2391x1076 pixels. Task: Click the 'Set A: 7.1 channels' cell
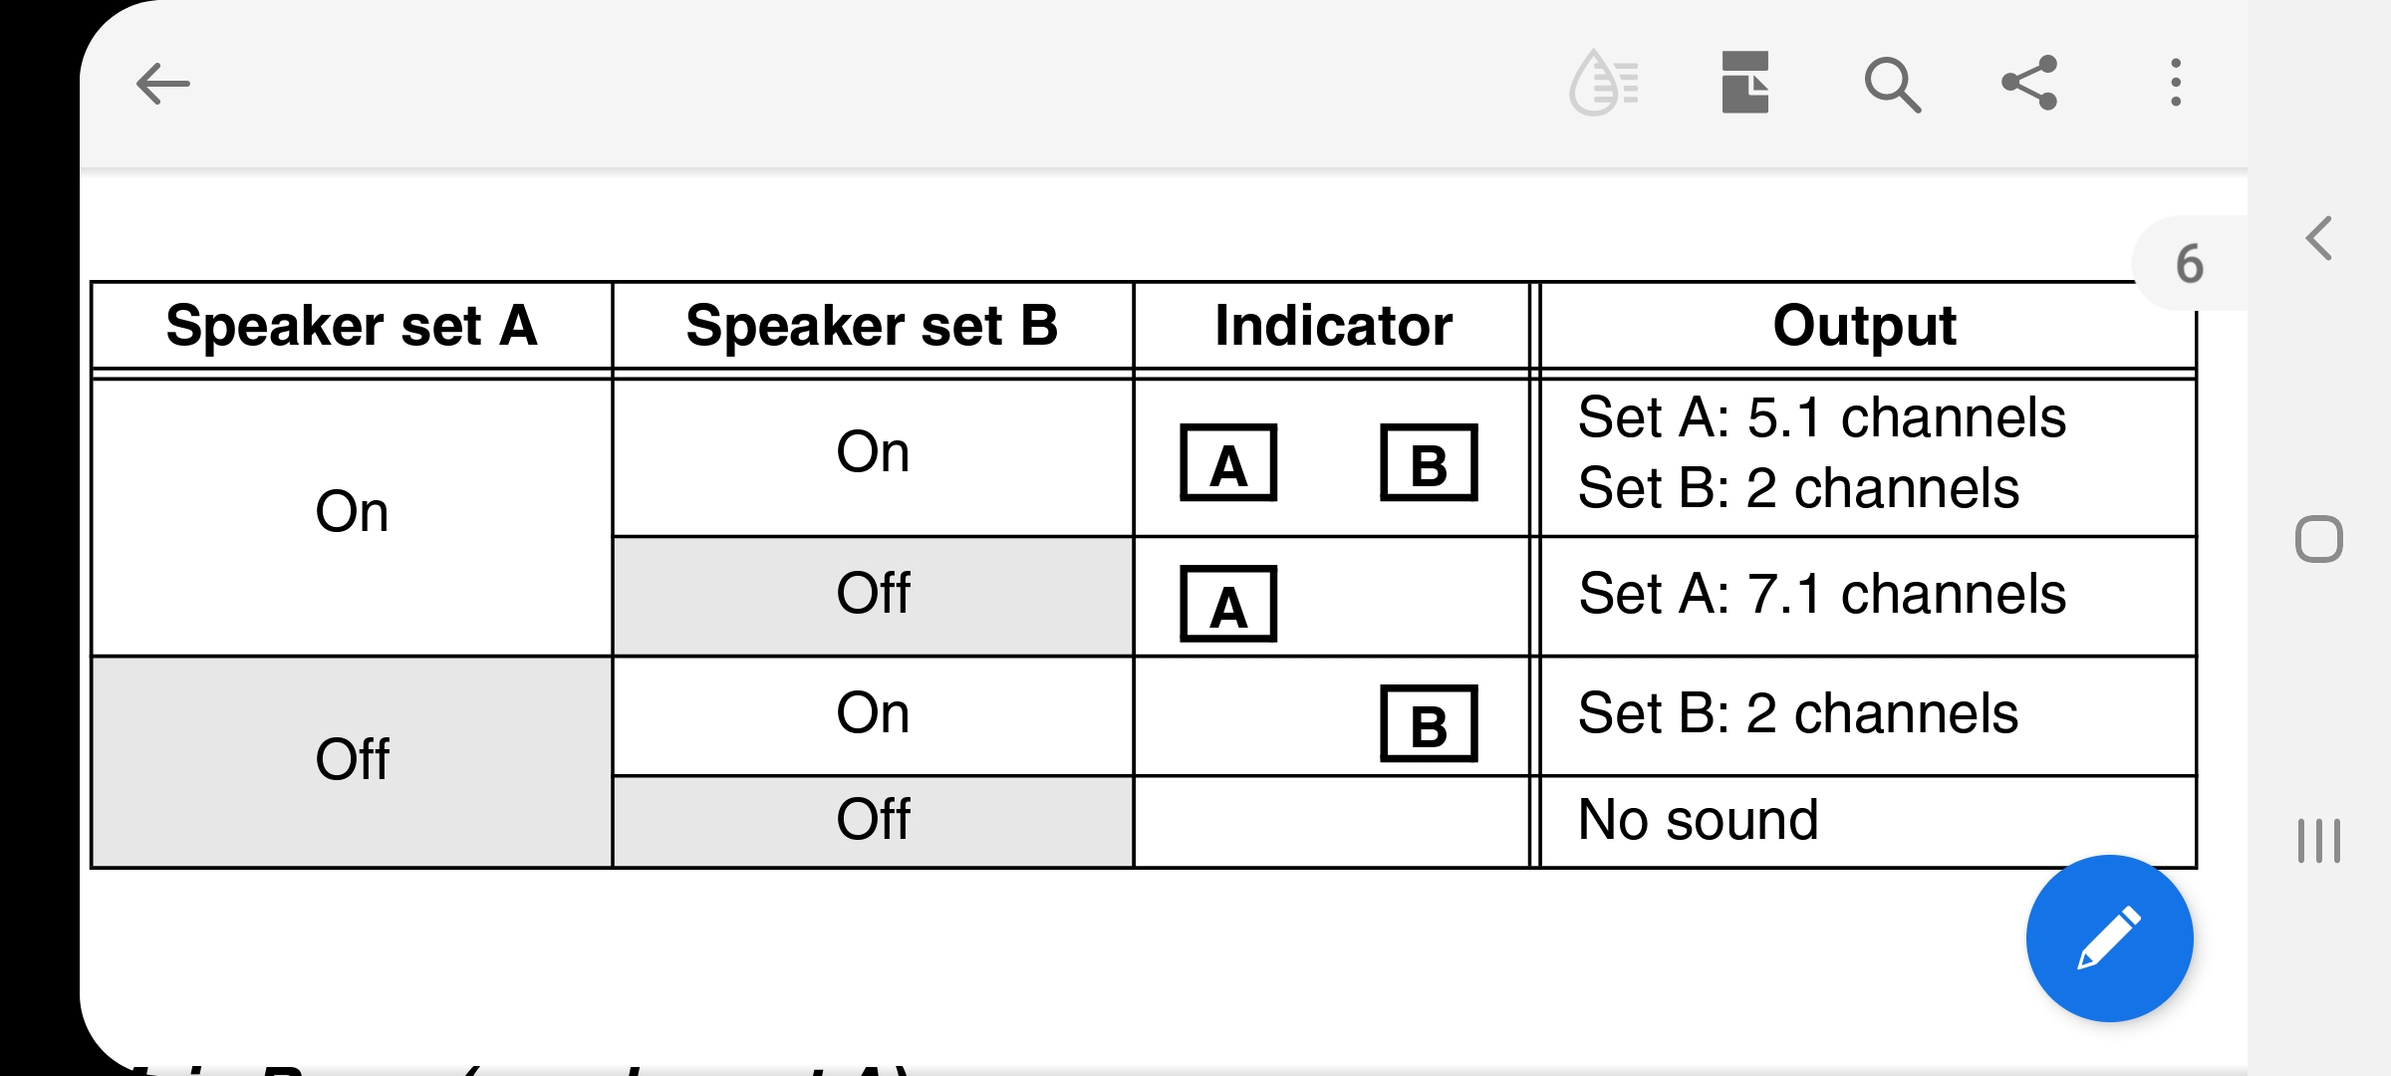click(x=1868, y=596)
